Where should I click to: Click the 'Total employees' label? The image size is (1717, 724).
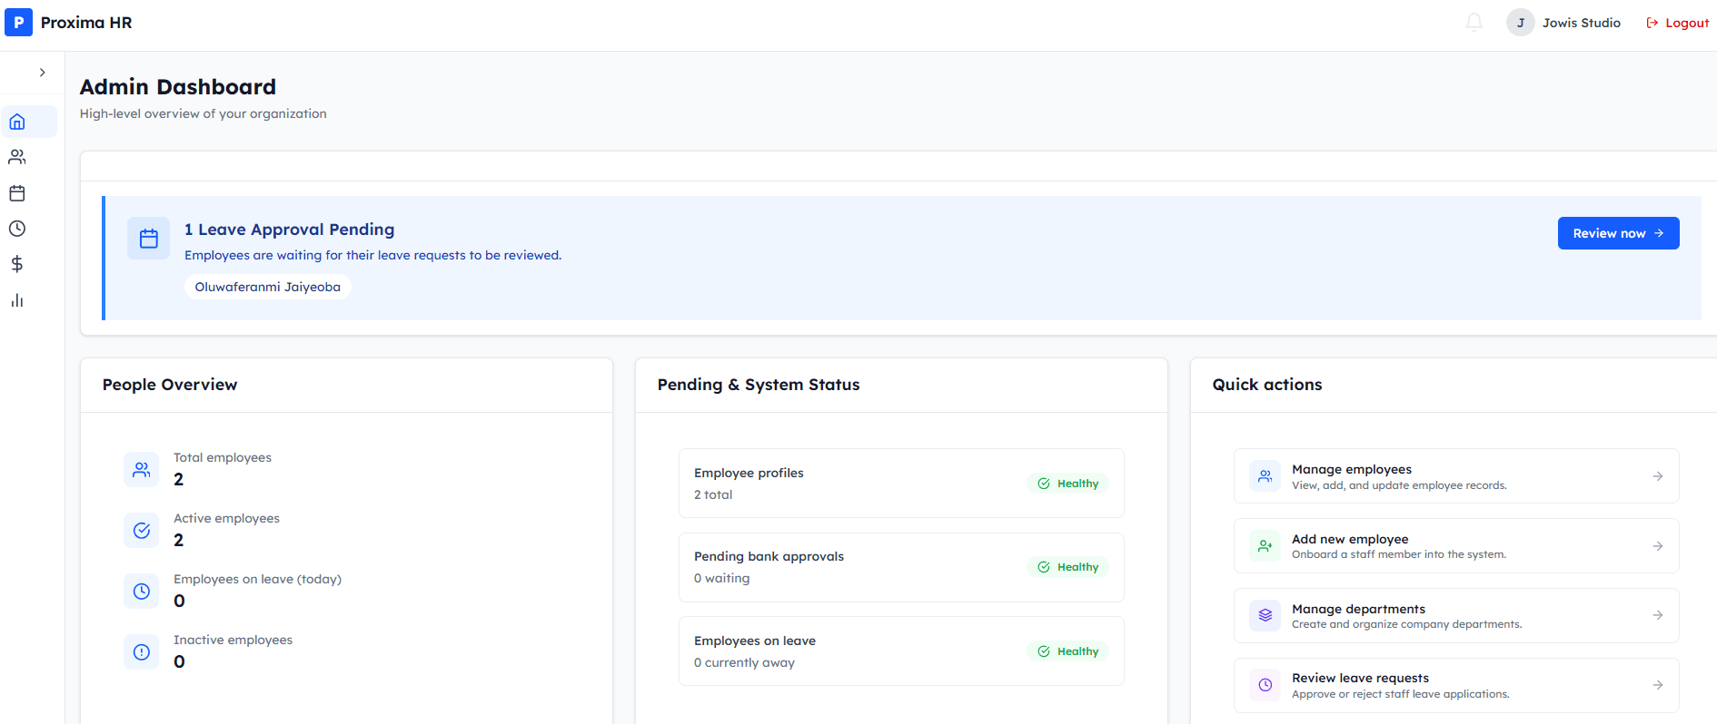click(223, 458)
